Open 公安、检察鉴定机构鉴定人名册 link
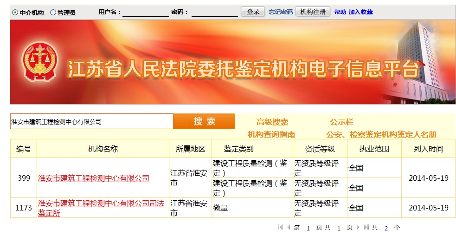The width and height of the screenshot is (456, 243). tap(381, 134)
